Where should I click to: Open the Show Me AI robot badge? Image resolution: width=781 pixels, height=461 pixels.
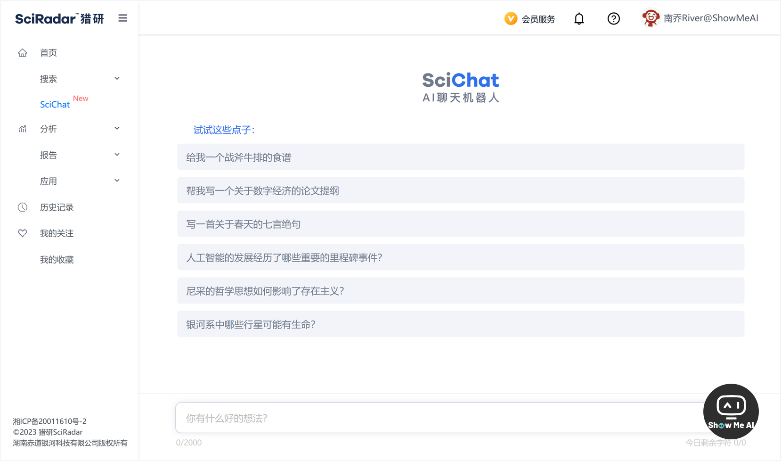click(731, 412)
